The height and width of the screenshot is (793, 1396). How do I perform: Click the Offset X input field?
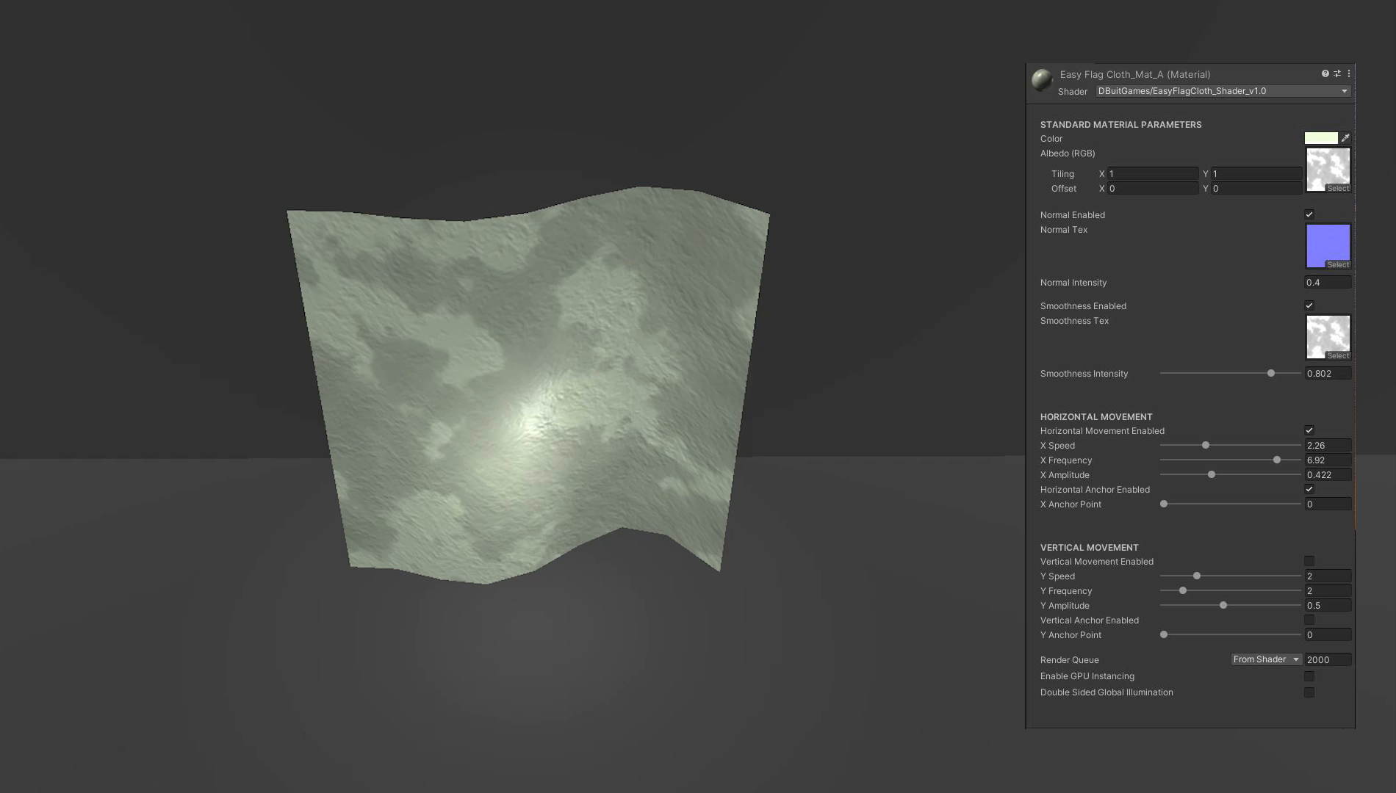coord(1153,189)
